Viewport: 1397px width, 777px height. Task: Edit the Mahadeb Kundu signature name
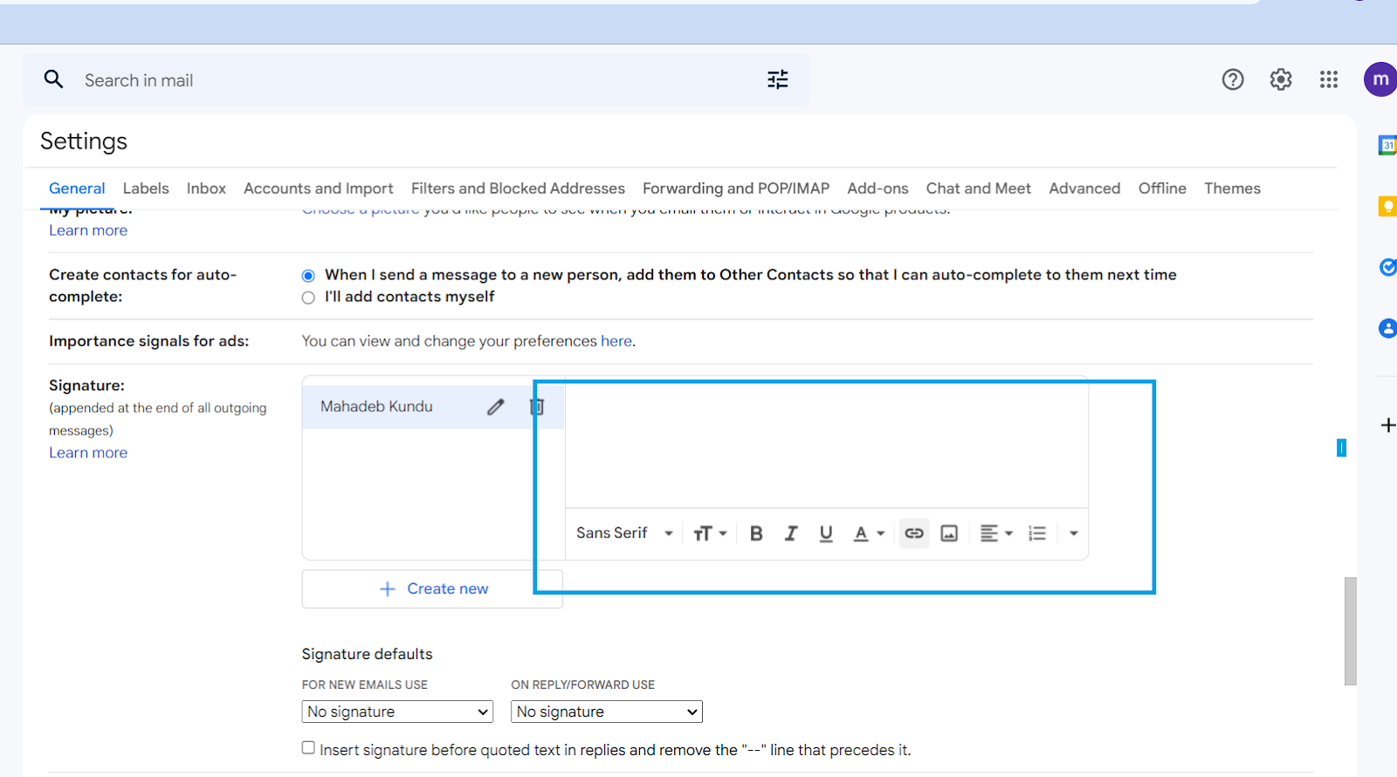pyautogui.click(x=495, y=407)
